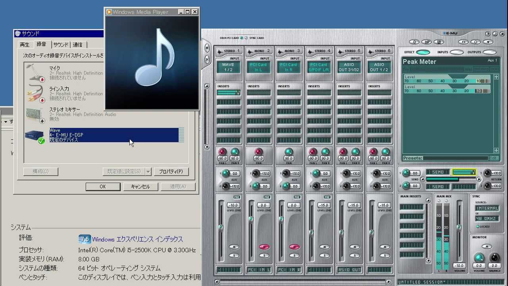
Task: Click the Windows Media Player title icon
Action: (109, 12)
